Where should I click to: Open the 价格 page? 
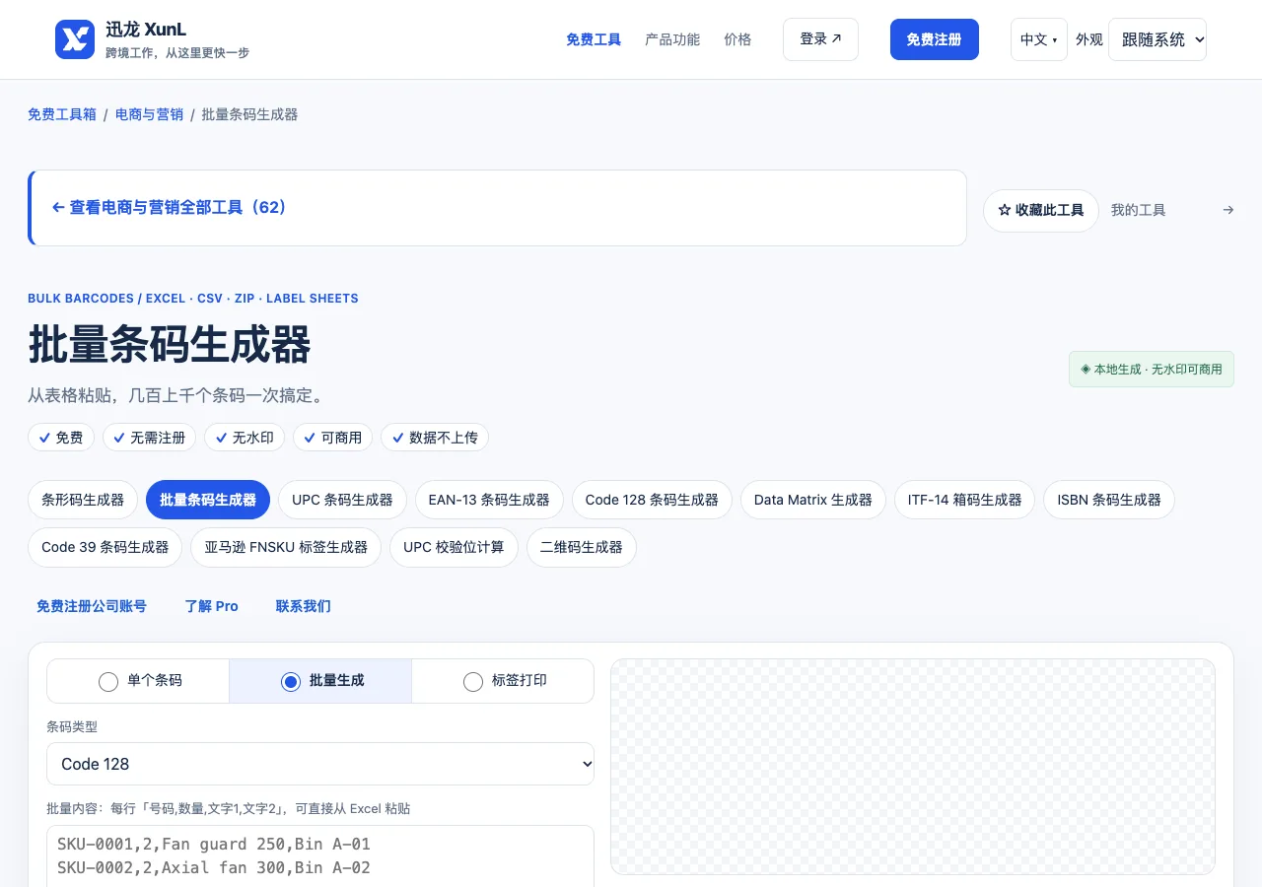[737, 39]
